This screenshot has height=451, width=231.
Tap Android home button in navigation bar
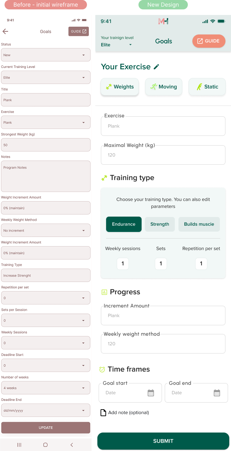[45, 445]
